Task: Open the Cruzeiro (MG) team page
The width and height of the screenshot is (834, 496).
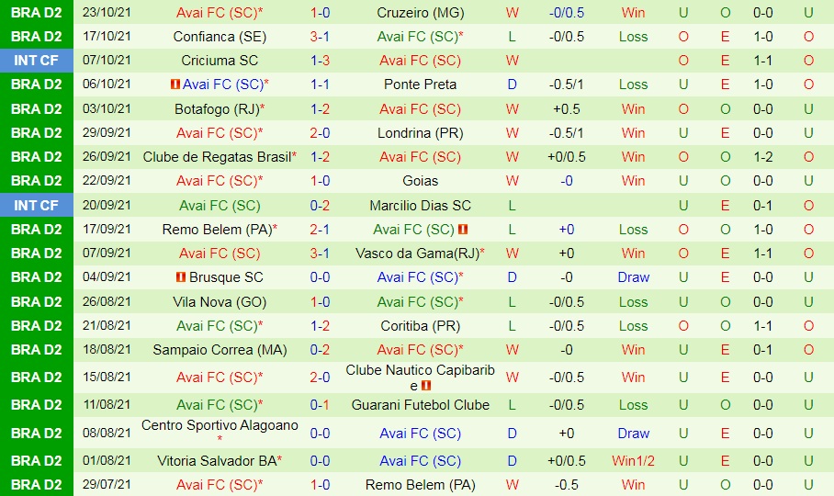Action: (x=420, y=13)
